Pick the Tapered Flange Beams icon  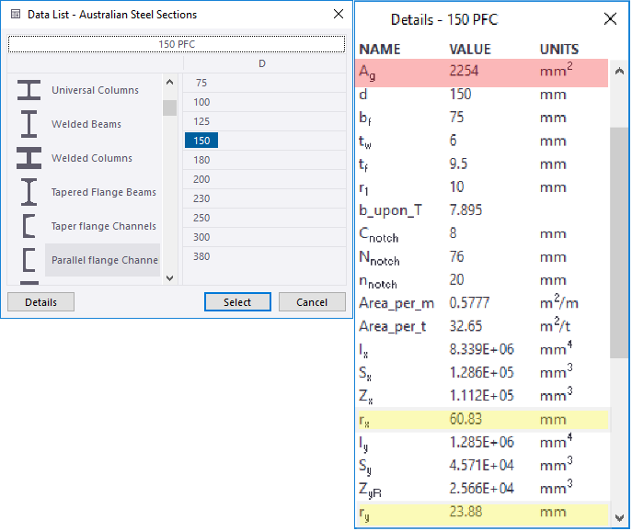coord(29,192)
